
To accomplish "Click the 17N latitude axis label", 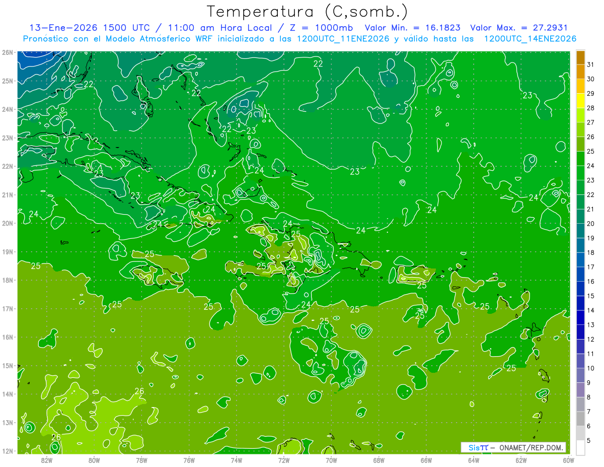I will click(7, 308).
